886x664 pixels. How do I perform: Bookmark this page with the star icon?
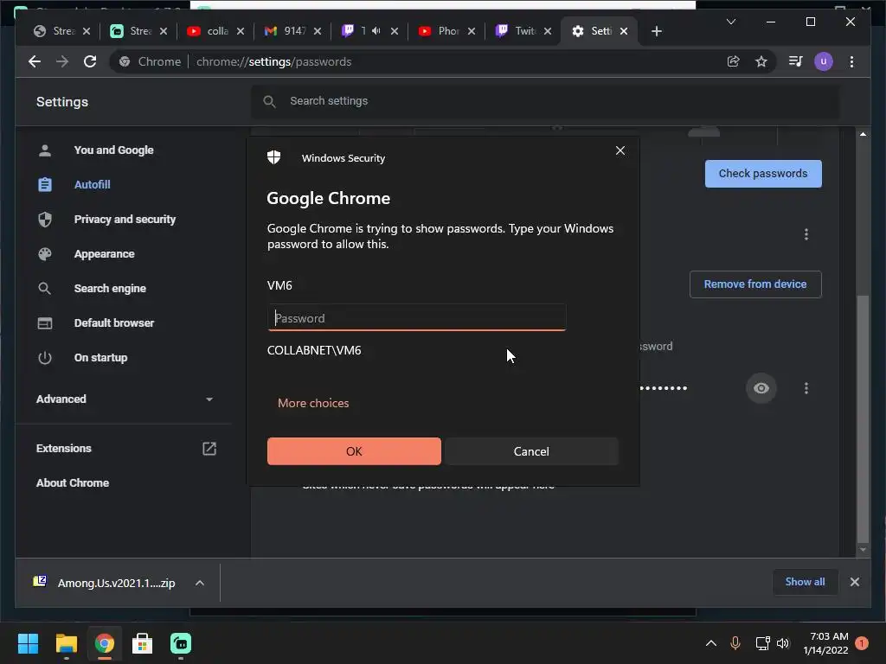(761, 61)
